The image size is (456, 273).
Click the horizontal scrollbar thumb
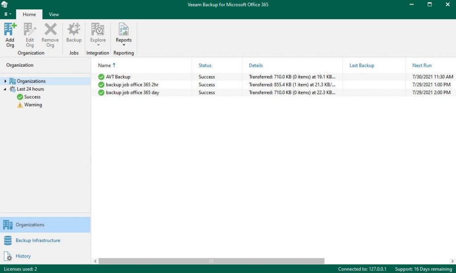click(212, 261)
